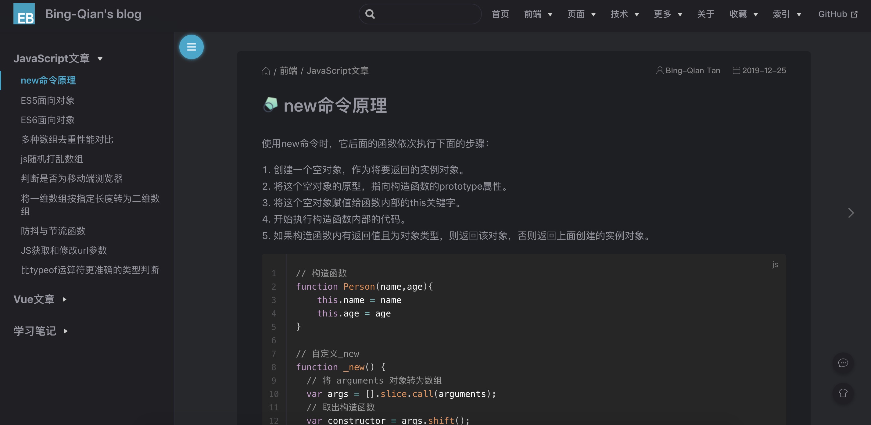Screen dimensions: 871x425
Task: Select new命令原理 in the sidebar
Action: click(48, 80)
